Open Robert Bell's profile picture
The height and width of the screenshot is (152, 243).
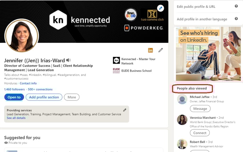tap(182, 144)
